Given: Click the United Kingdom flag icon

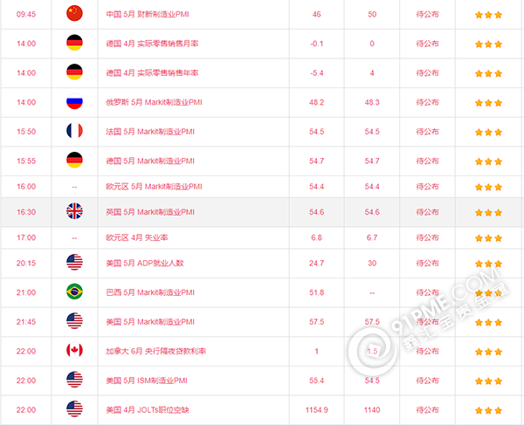Looking at the screenshot, I should coord(74,211).
